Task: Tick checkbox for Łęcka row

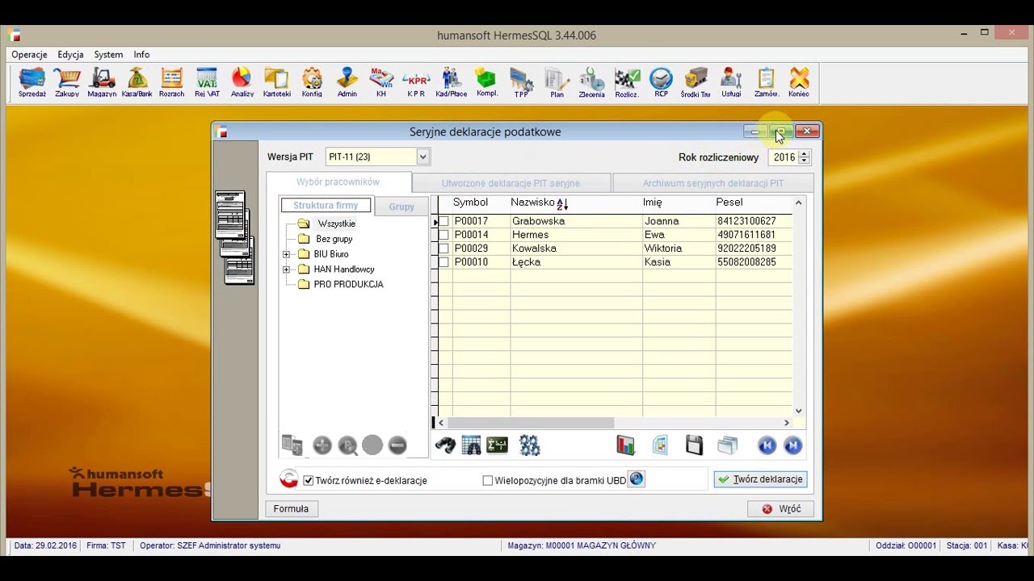Action: coord(443,262)
